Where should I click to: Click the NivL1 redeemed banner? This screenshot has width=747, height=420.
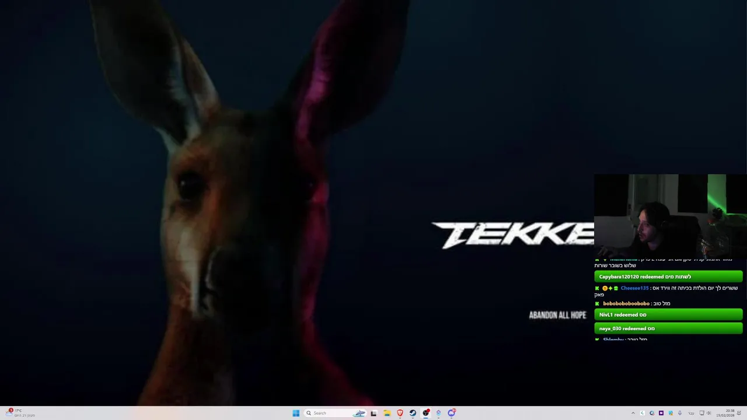(668, 314)
